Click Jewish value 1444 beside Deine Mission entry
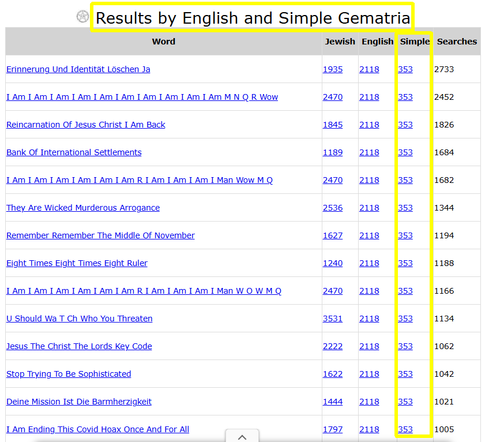This screenshot has height=442, width=485. pos(333,402)
